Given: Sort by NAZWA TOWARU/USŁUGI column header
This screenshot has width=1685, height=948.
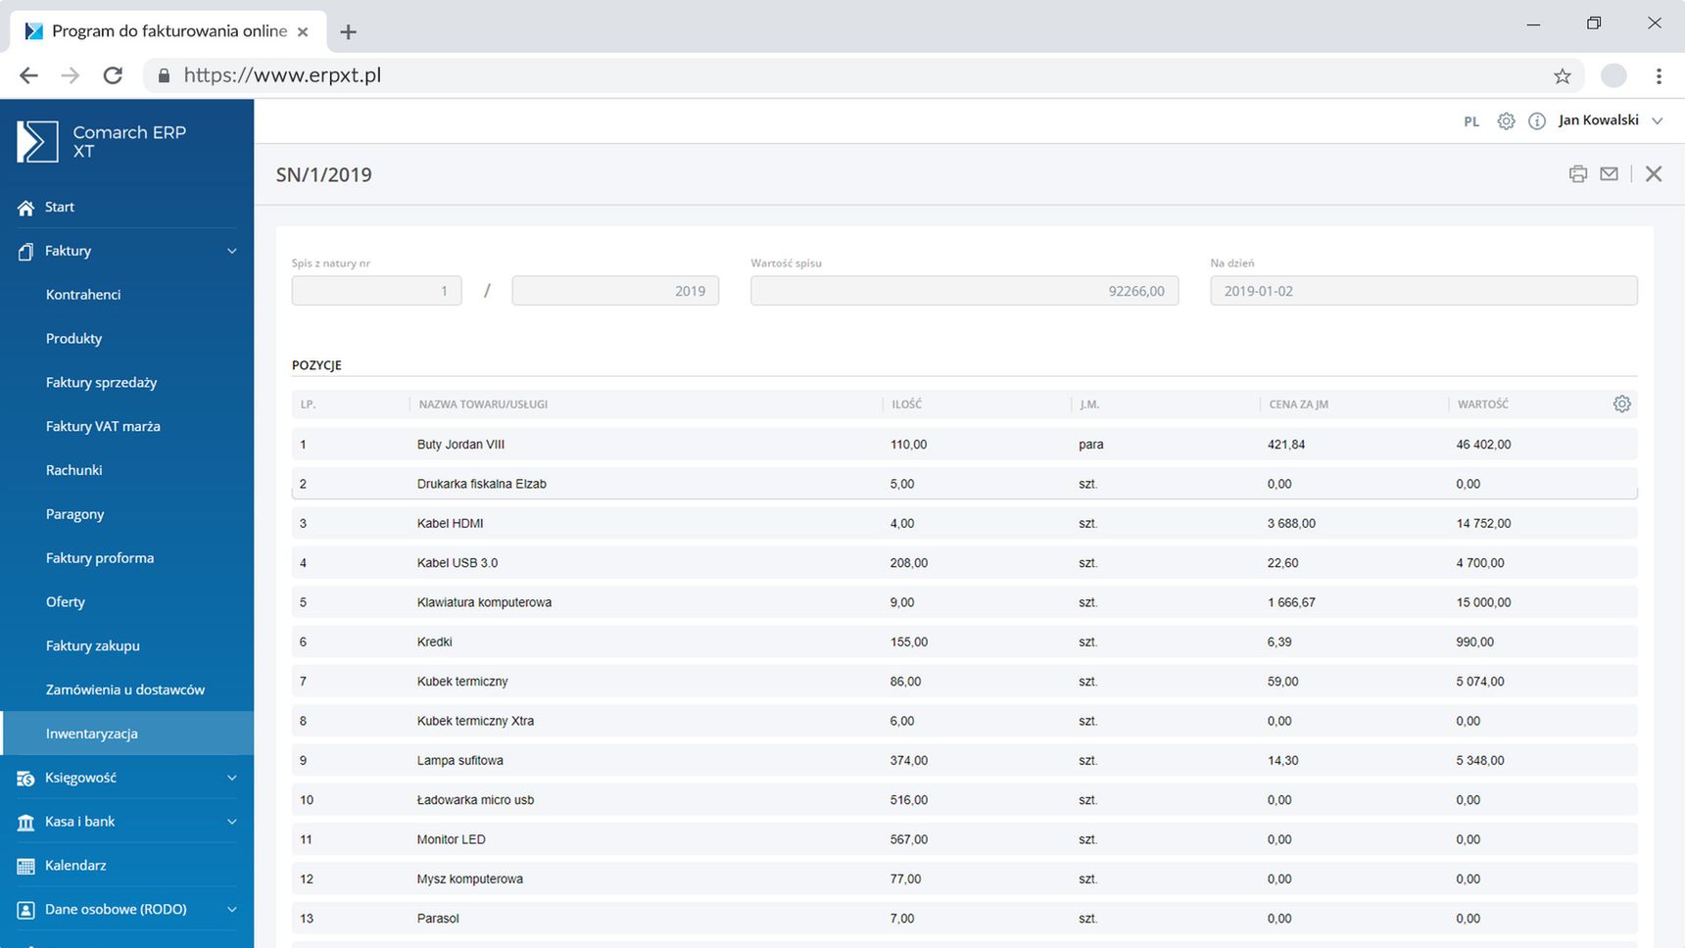Looking at the screenshot, I should click(x=483, y=404).
